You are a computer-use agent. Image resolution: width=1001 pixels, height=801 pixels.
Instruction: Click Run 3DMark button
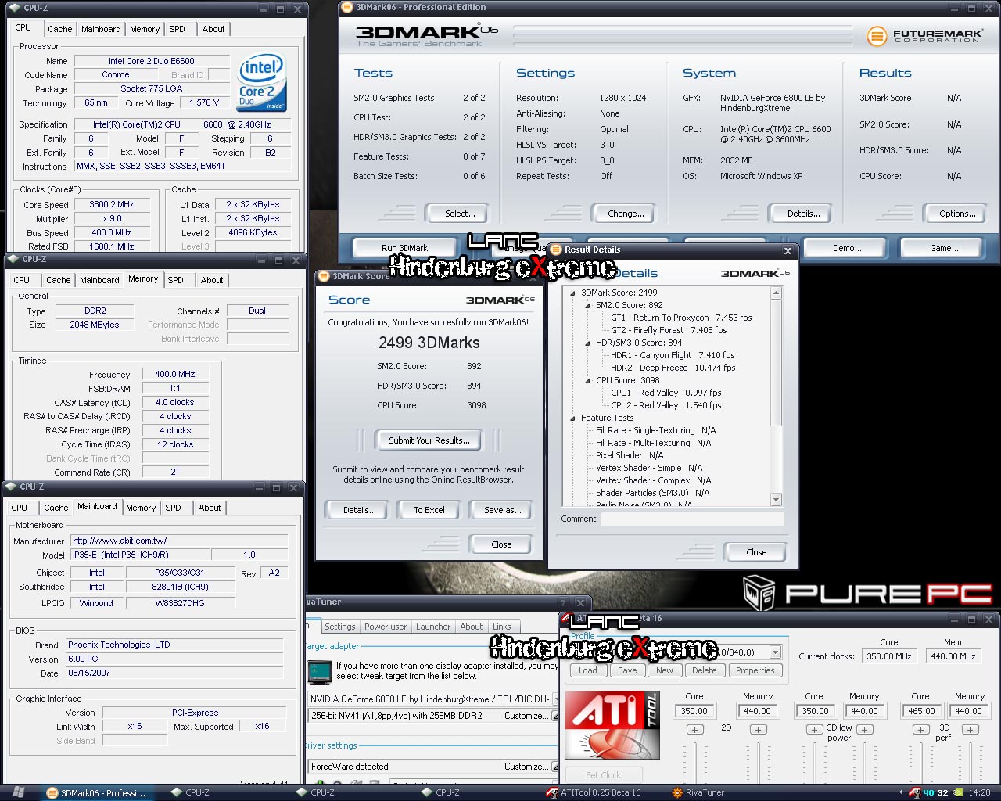click(404, 248)
